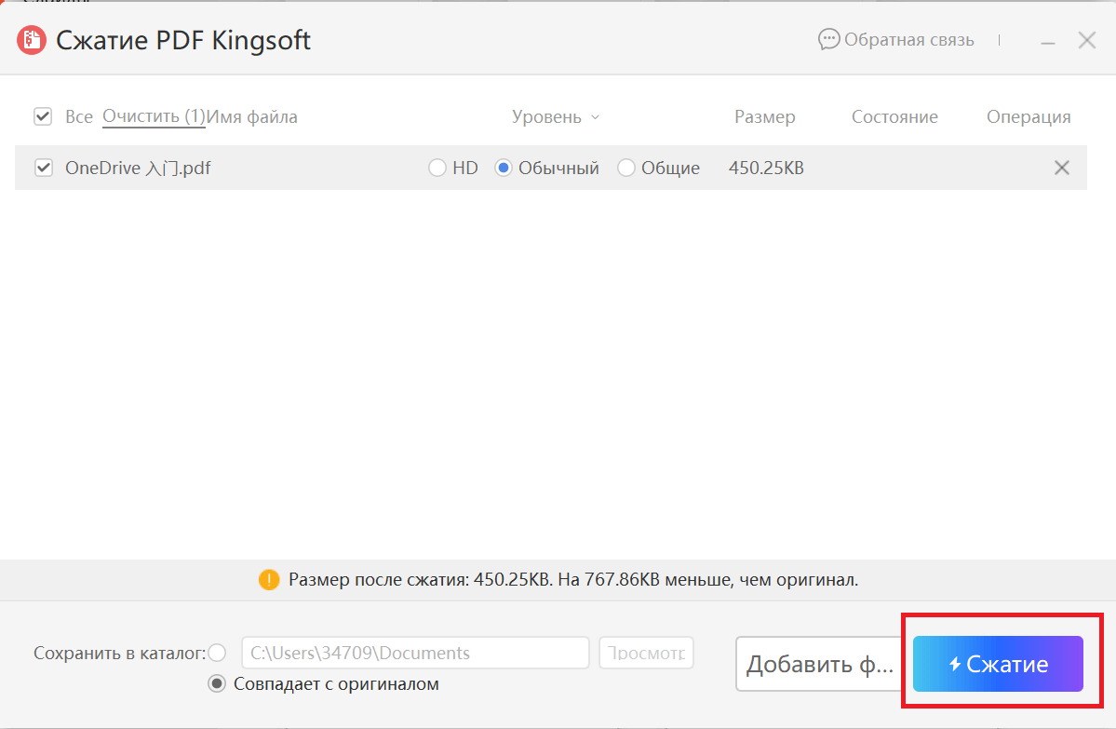1116x729 pixels.
Task: Open the Обратная связь feedback link
Action: (x=896, y=40)
